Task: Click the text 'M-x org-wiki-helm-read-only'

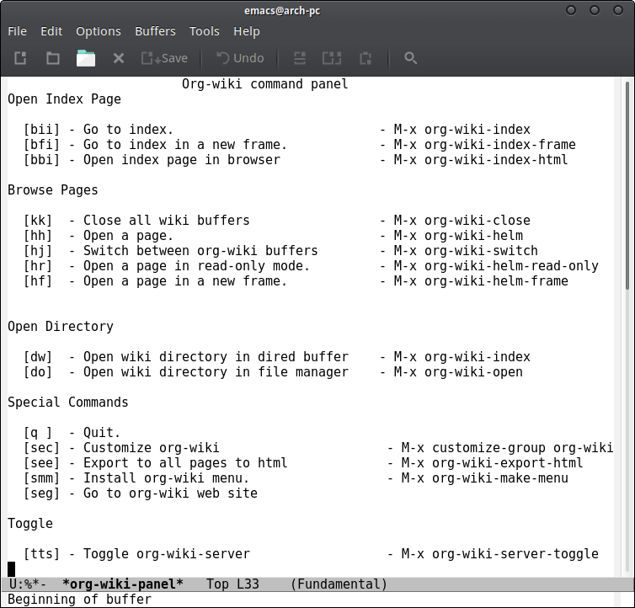Action: pos(496,266)
